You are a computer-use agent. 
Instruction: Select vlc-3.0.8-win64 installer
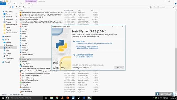point(26,87)
